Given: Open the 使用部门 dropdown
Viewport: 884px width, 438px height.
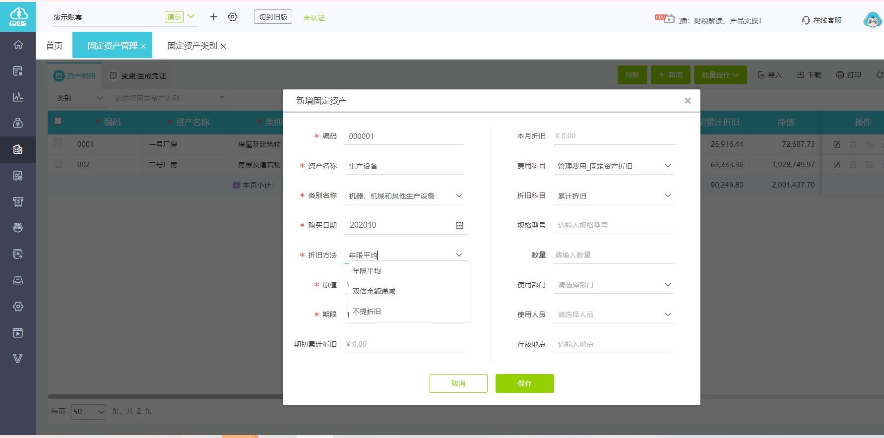Looking at the screenshot, I should pos(667,285).
